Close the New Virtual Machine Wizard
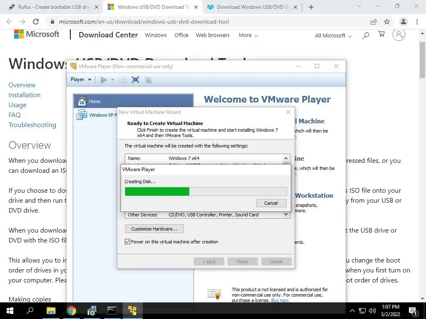 [288, 112]
